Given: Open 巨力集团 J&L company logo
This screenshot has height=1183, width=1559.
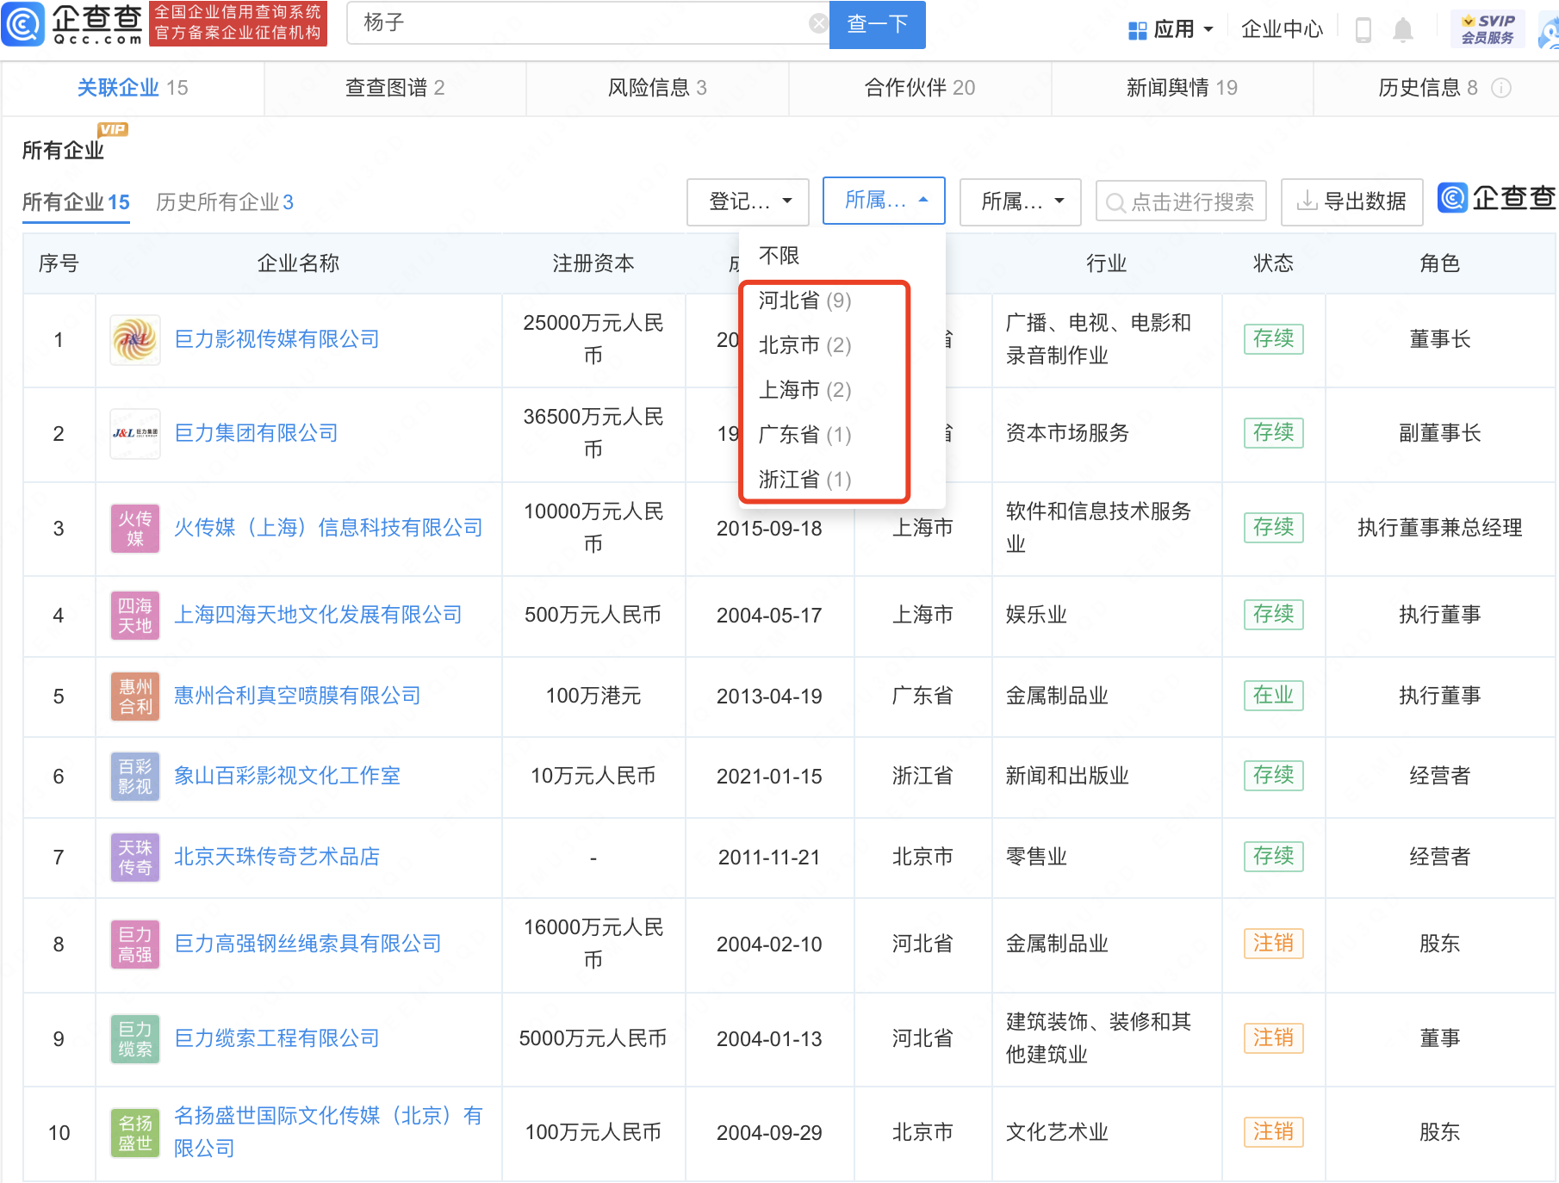Looking at the screenshot, I should (x=135, y=433).
